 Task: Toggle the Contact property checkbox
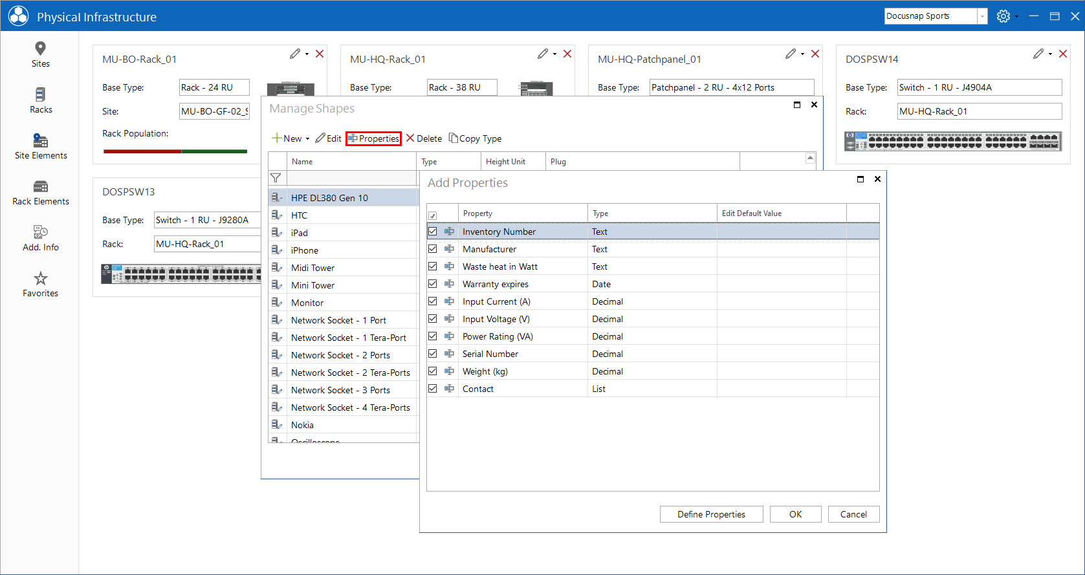coord(433,388)
